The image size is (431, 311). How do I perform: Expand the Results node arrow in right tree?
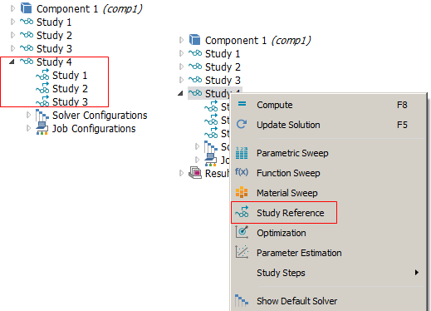click(181, 173)
